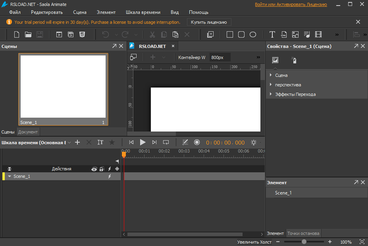Select the Text tool
368x246 pixels.
click(272, 34)
